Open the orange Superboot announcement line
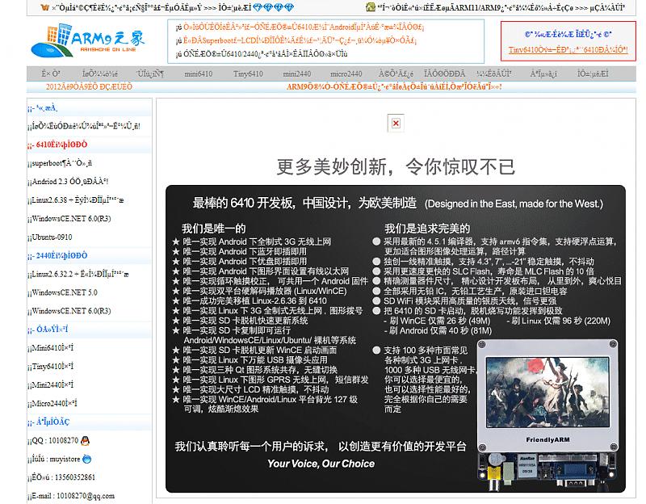Image resolution: width=646 pixels, height=504 pixels. click(300, 40)
